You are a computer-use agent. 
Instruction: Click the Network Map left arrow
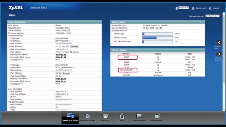pos(219,42)
